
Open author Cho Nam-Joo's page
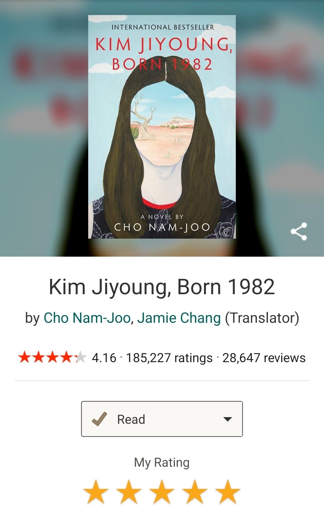pos(87,318)
